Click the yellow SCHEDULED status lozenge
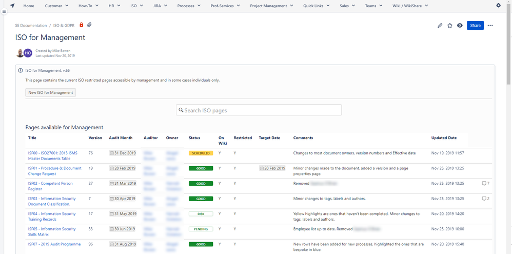512x254 pixels. pos(201,153)
